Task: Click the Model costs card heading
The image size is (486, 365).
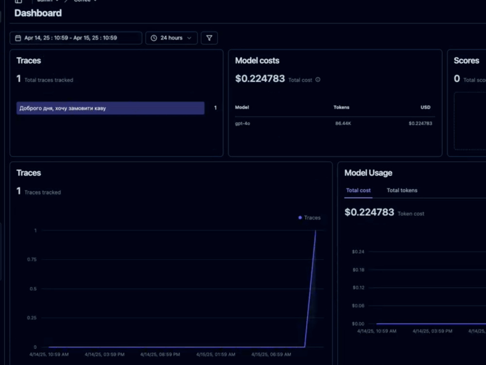Action: pos(257,60)
